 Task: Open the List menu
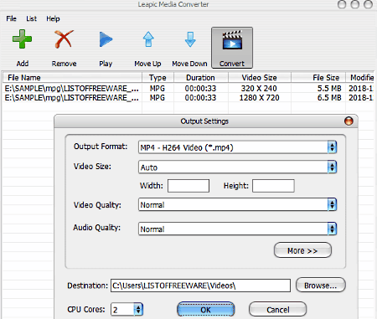coord(31,18)
